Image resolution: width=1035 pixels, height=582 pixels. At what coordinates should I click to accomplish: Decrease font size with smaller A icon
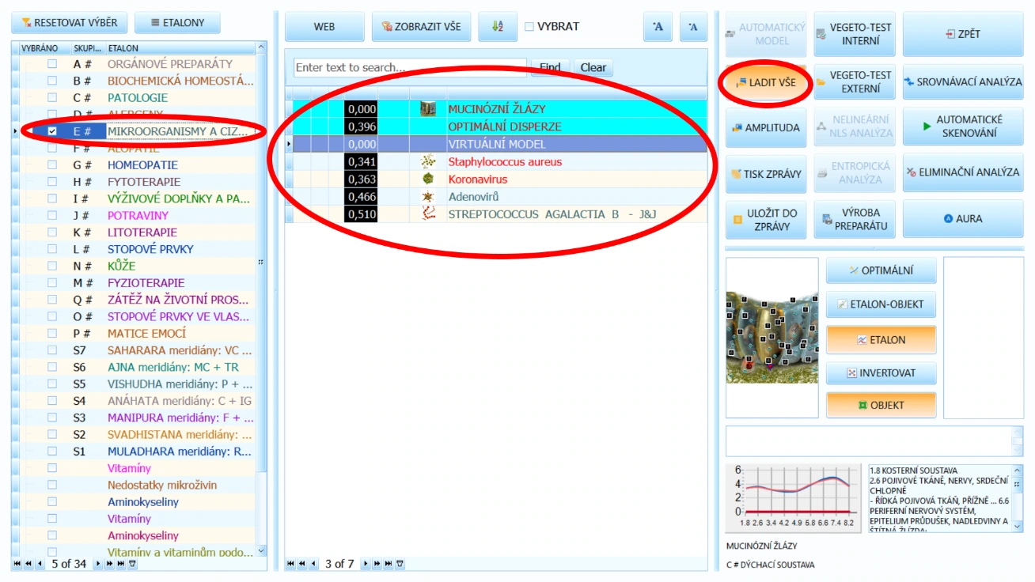pyautogui.click(x=693, y=26)
